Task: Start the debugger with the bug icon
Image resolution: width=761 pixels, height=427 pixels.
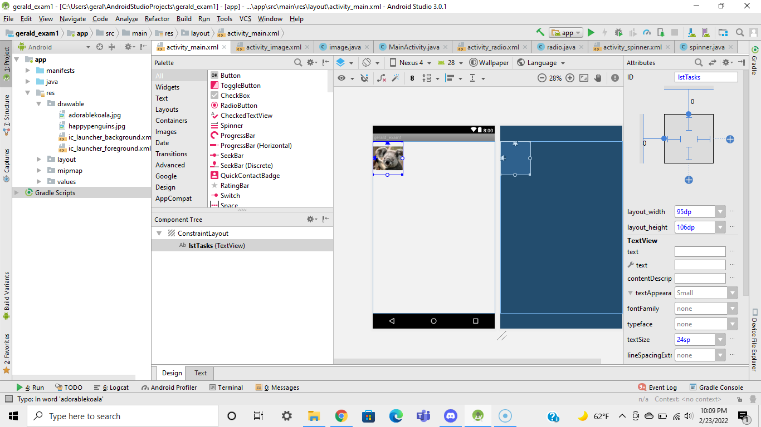Action: [618, 32]
